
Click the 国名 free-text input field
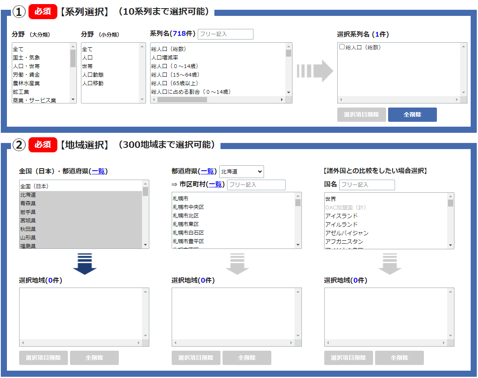[x=367, y=185]
